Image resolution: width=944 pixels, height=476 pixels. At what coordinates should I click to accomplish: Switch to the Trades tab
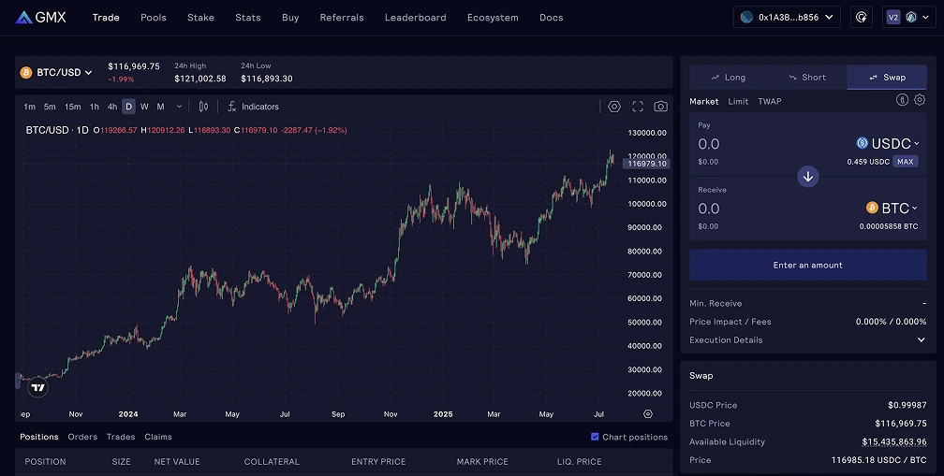121,437
